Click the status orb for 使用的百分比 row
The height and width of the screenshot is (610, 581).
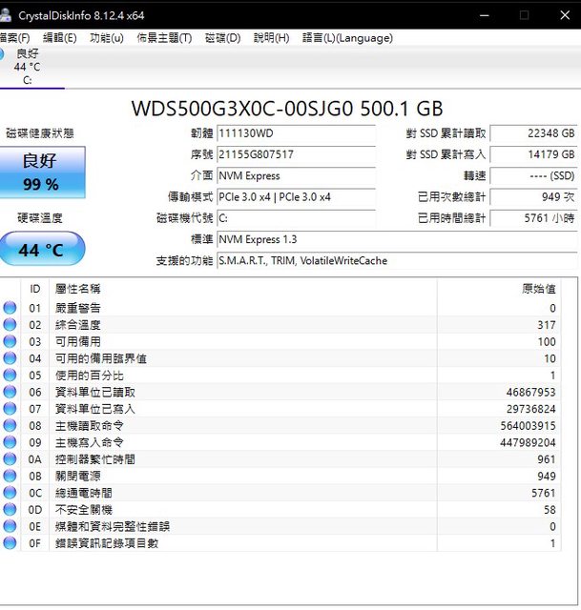(10, 375)
